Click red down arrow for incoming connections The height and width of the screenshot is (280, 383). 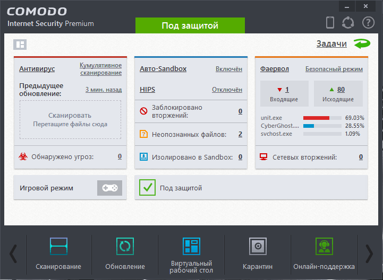[x=279, y=90]
